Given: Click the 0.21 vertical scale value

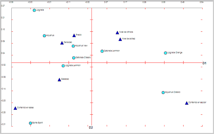Looking at the screenshot, I should coord(3,17).
